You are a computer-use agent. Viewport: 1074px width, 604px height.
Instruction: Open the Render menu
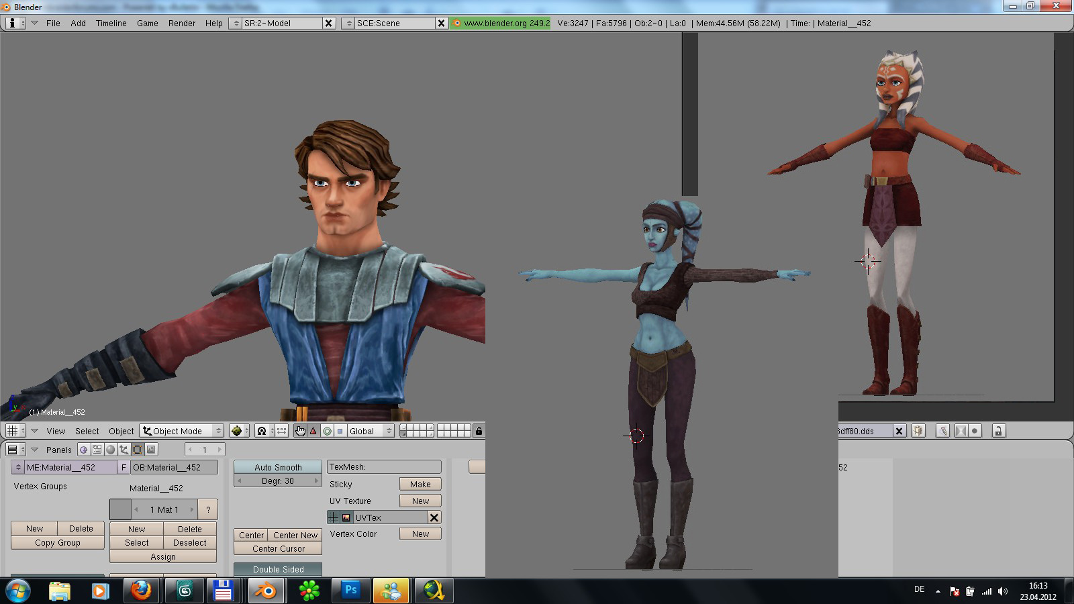182,23
